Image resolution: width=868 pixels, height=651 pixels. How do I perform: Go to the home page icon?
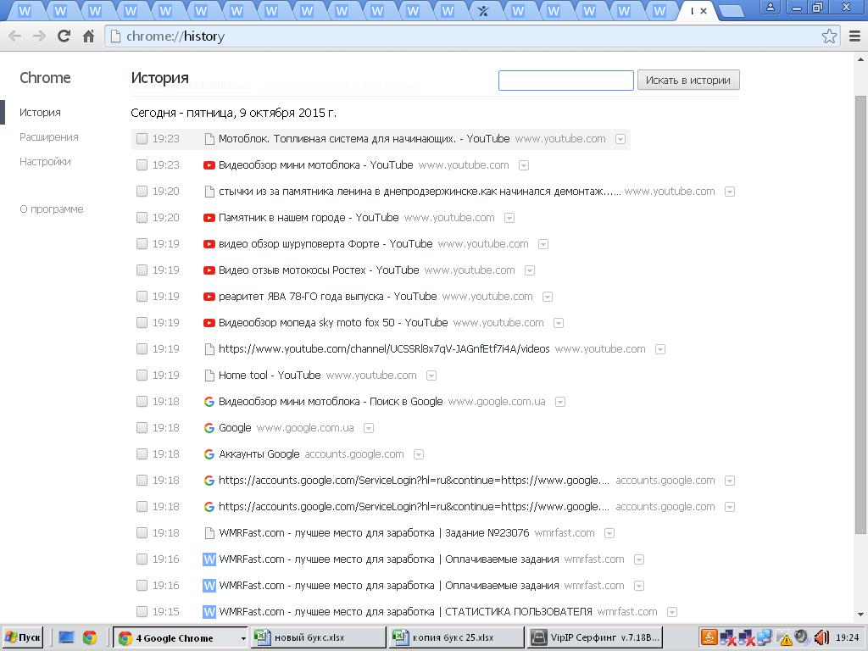(88, 36)
